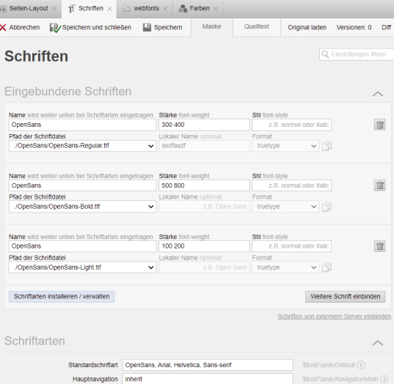Click the Speichern floppy disk icon
Image resolution: width=394 pixels, height=384 pixels.
[147, 27]
